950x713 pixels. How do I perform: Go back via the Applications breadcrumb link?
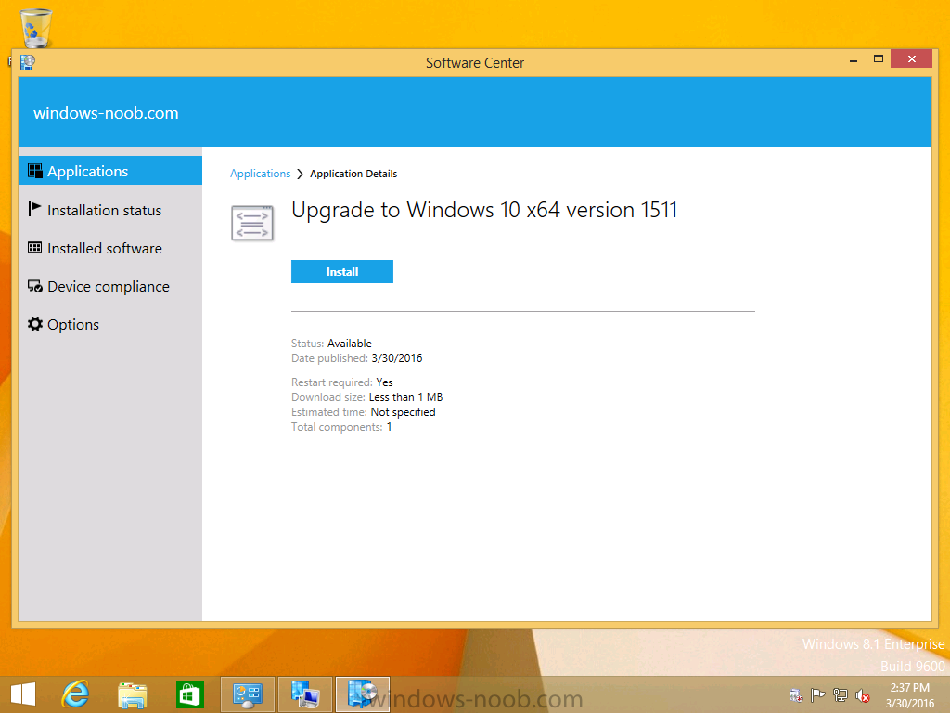click(x=261, y=174)
